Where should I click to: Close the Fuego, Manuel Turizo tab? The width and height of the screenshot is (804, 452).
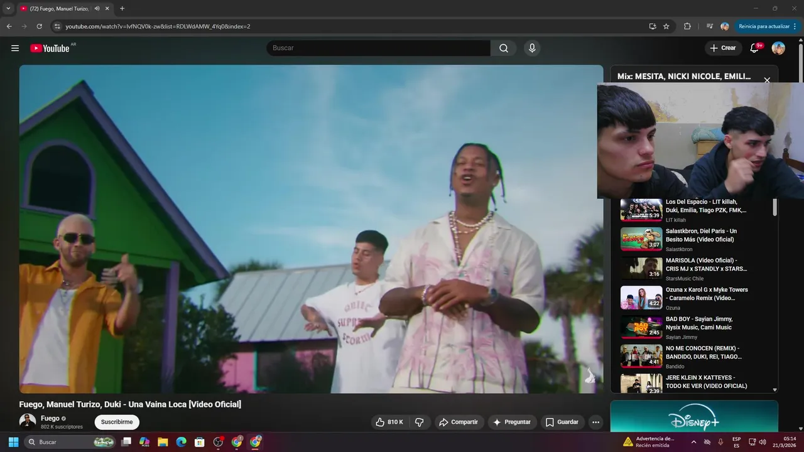(107, 9)
